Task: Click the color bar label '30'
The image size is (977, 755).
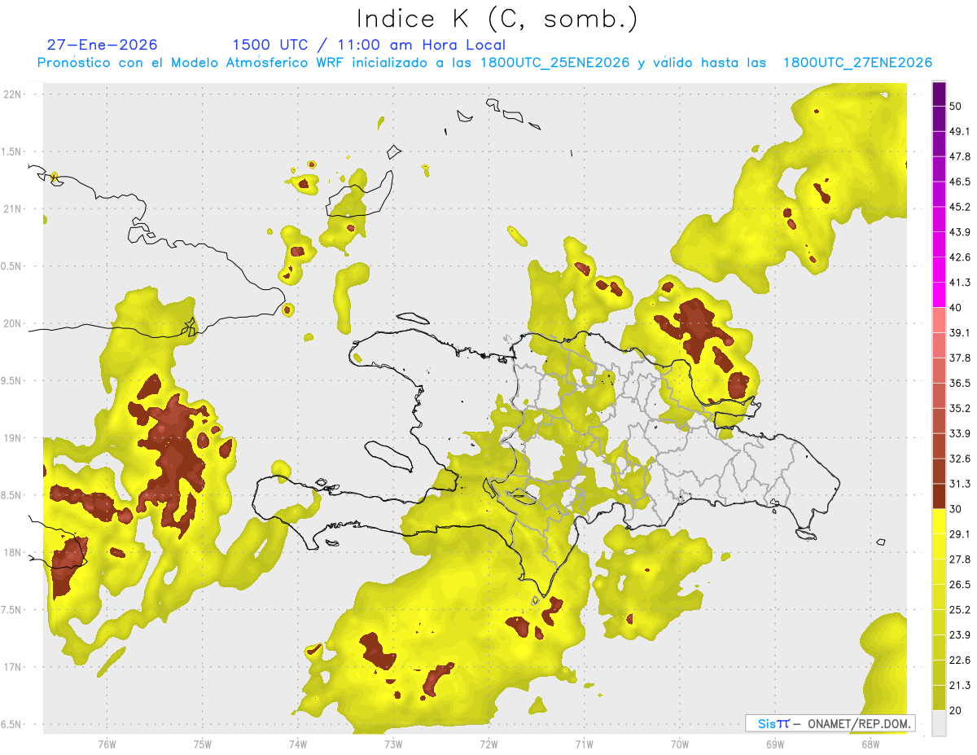Action: (956, 509)
